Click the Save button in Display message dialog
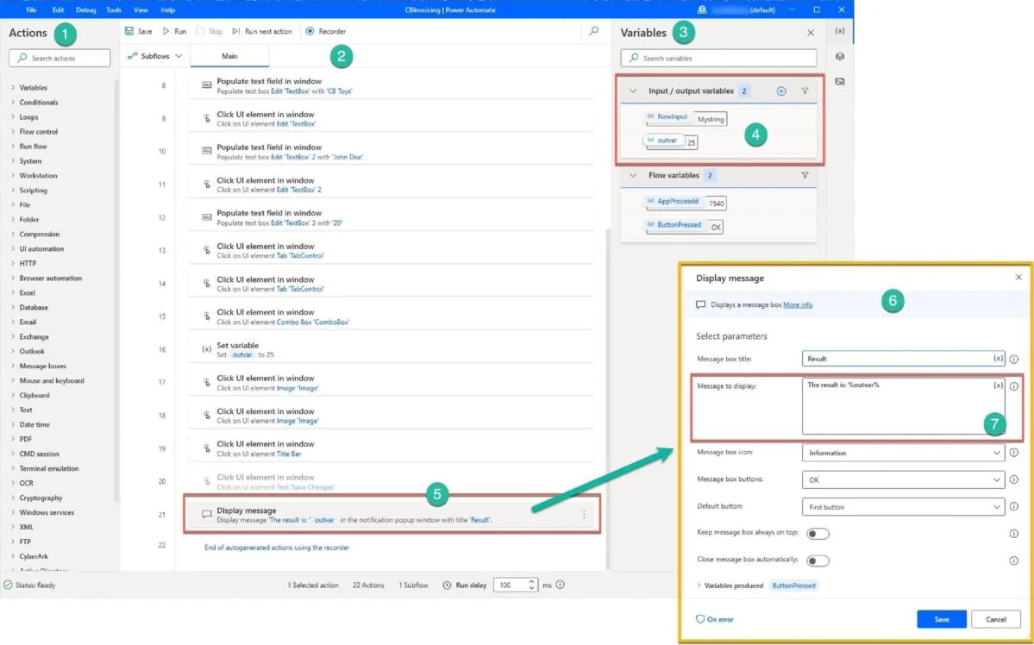This screenshot has width=1034, height=645. tap(942, 619)
